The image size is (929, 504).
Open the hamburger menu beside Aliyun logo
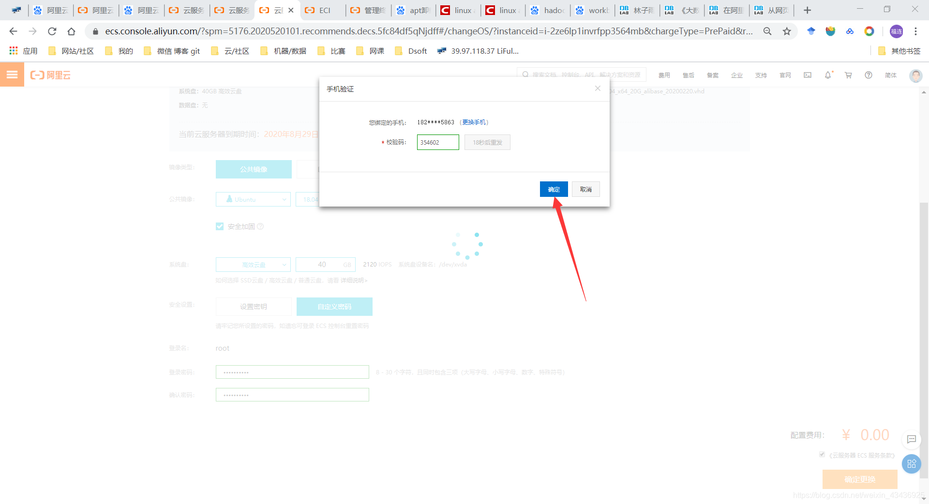pos(12,74)
